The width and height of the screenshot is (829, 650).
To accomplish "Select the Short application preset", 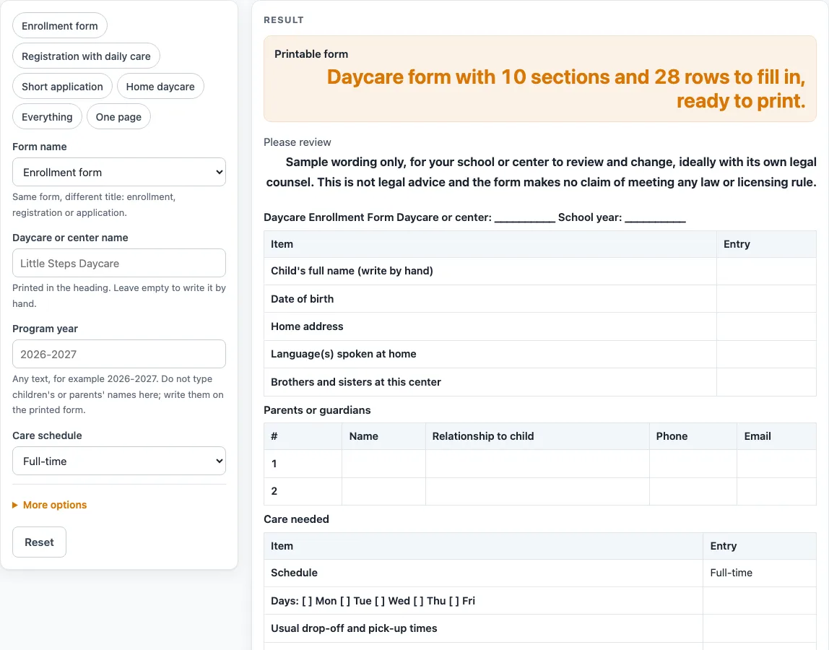I will (x=62, y=86).
